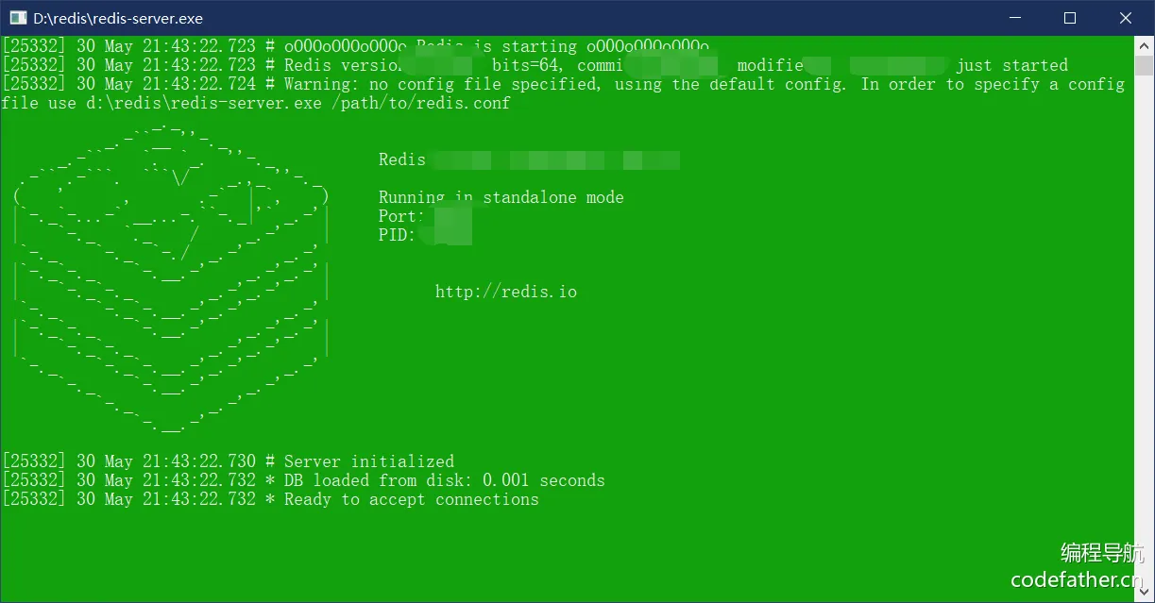
Task: Click the vertical scrollbar up arrow
Action: (1144, 44)
